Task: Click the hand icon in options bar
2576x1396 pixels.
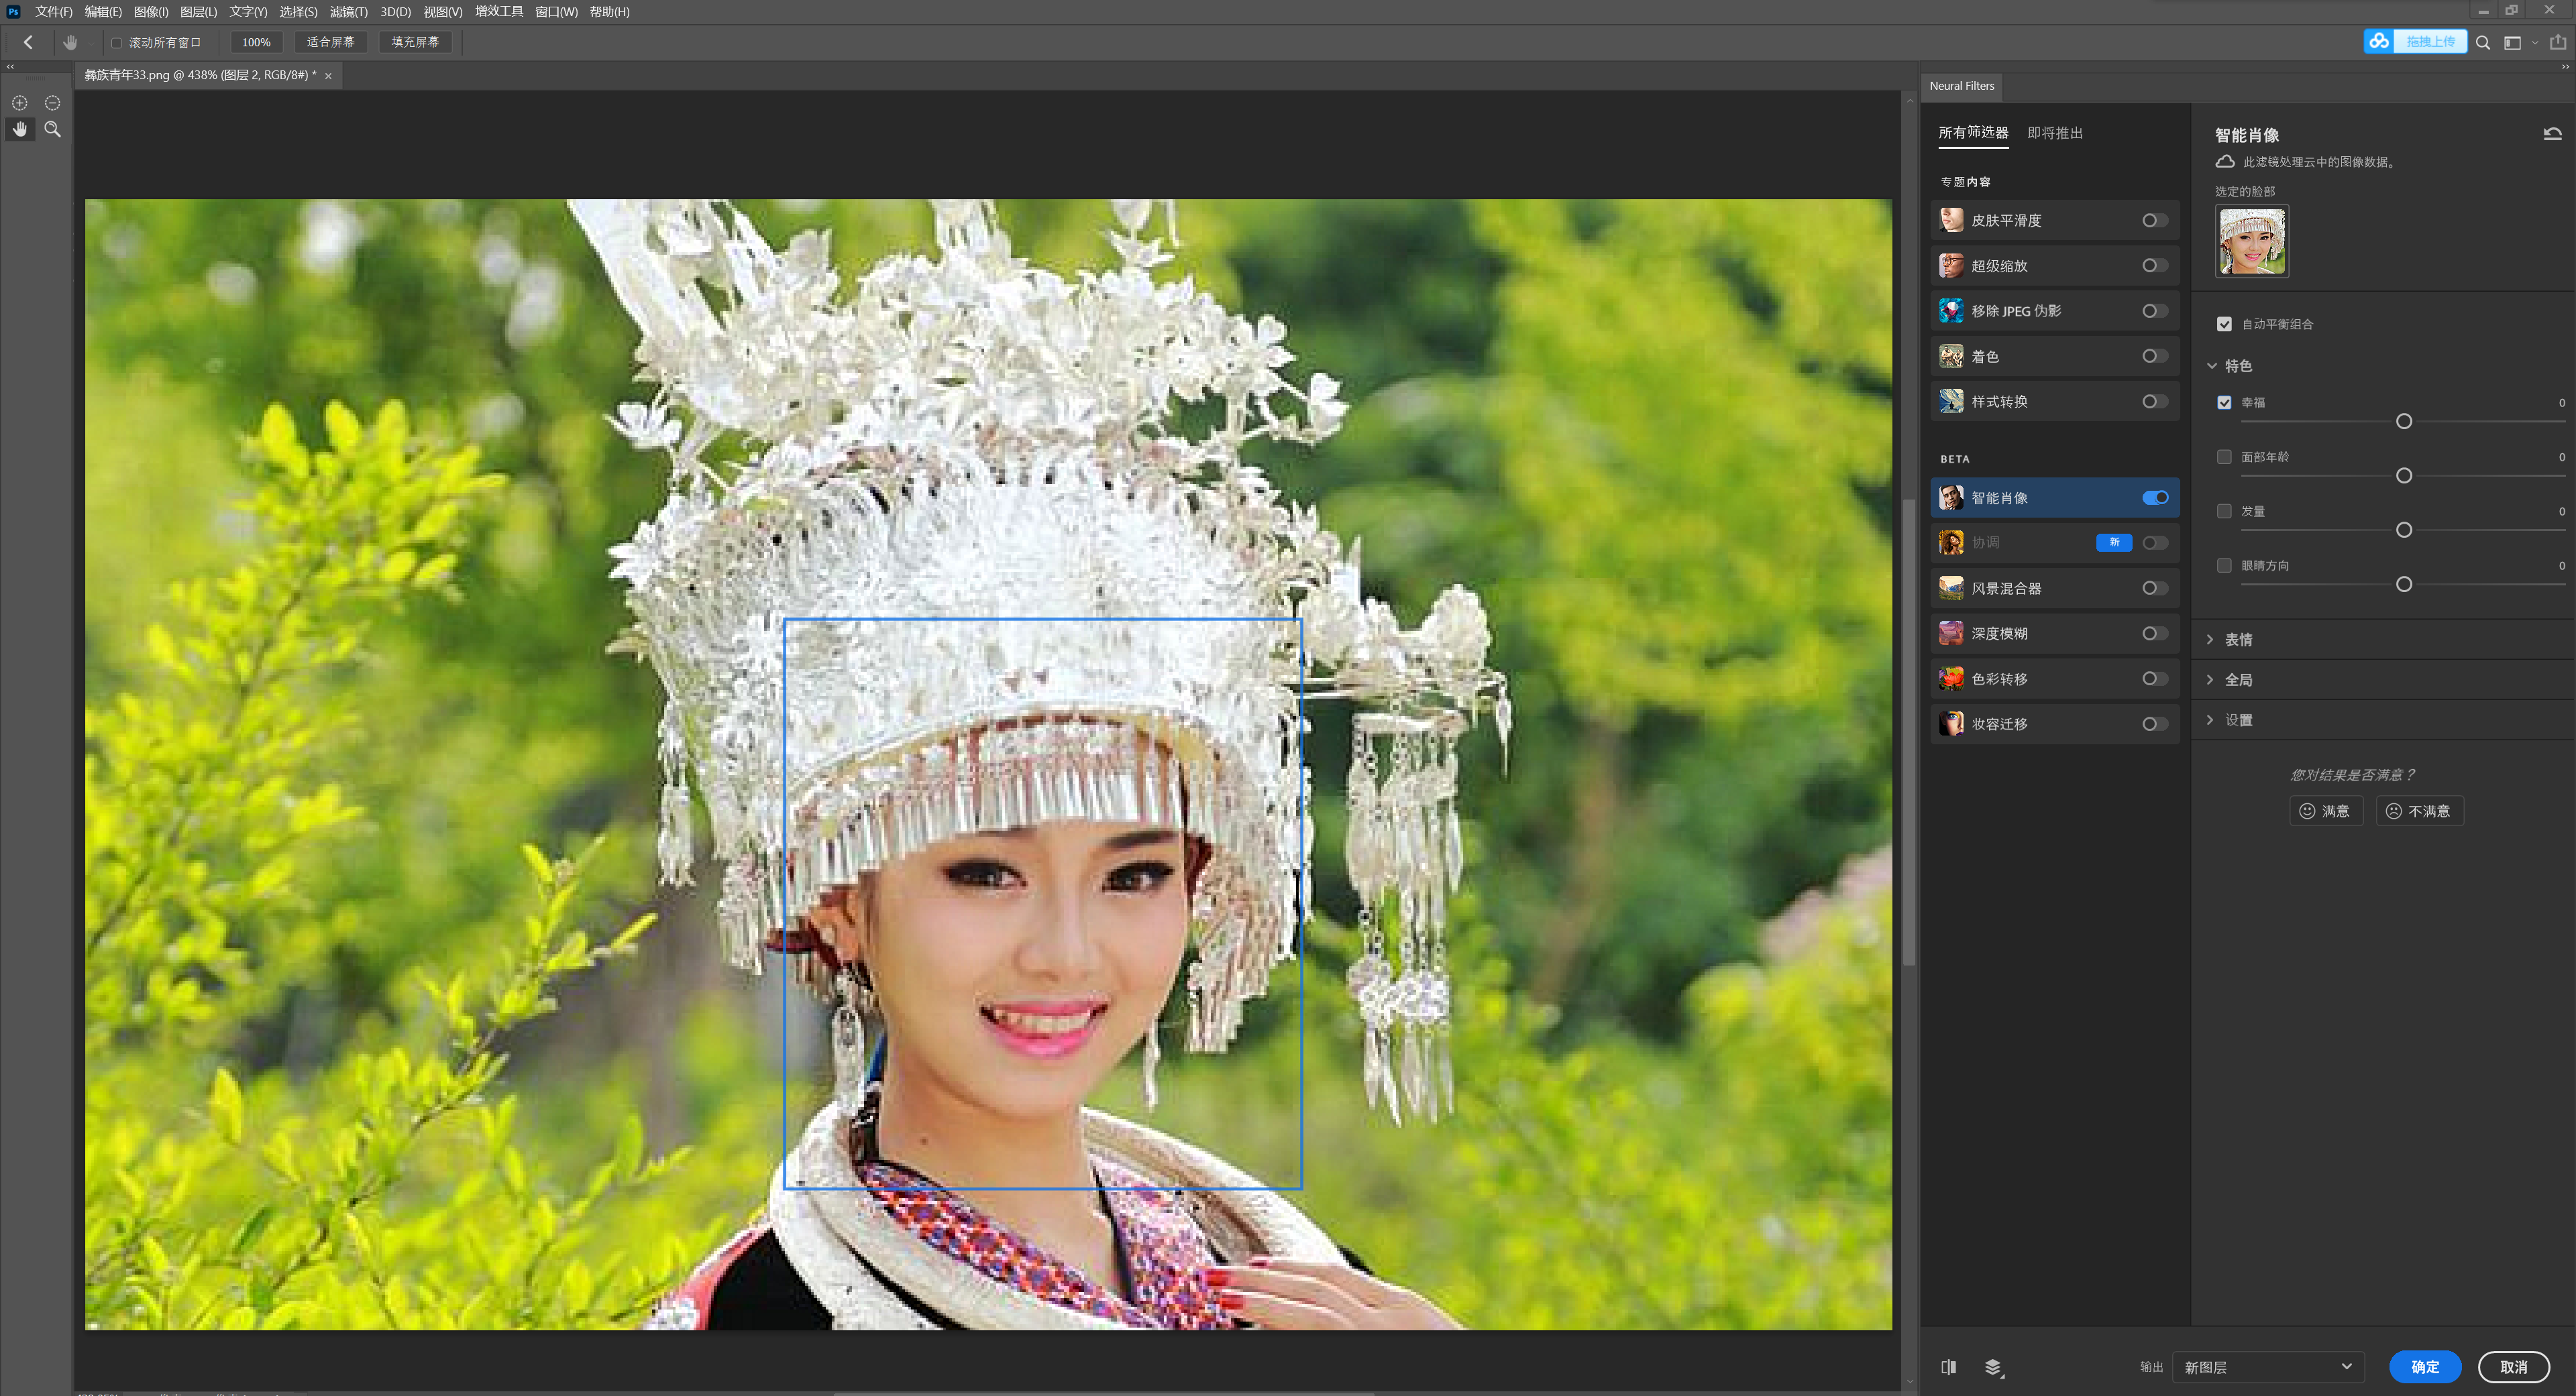Action: point(70,42)
